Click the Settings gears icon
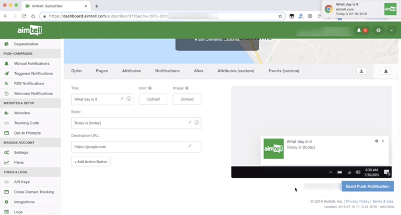The width and height of the screenshot is (401, 215). [x=6, y=153]
